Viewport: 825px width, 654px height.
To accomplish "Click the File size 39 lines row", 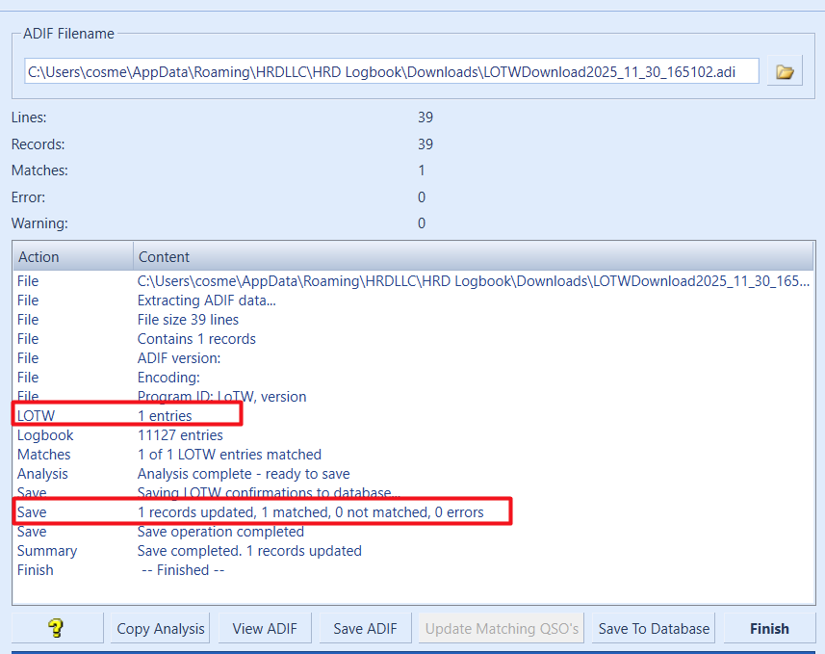I will (188, 320).
